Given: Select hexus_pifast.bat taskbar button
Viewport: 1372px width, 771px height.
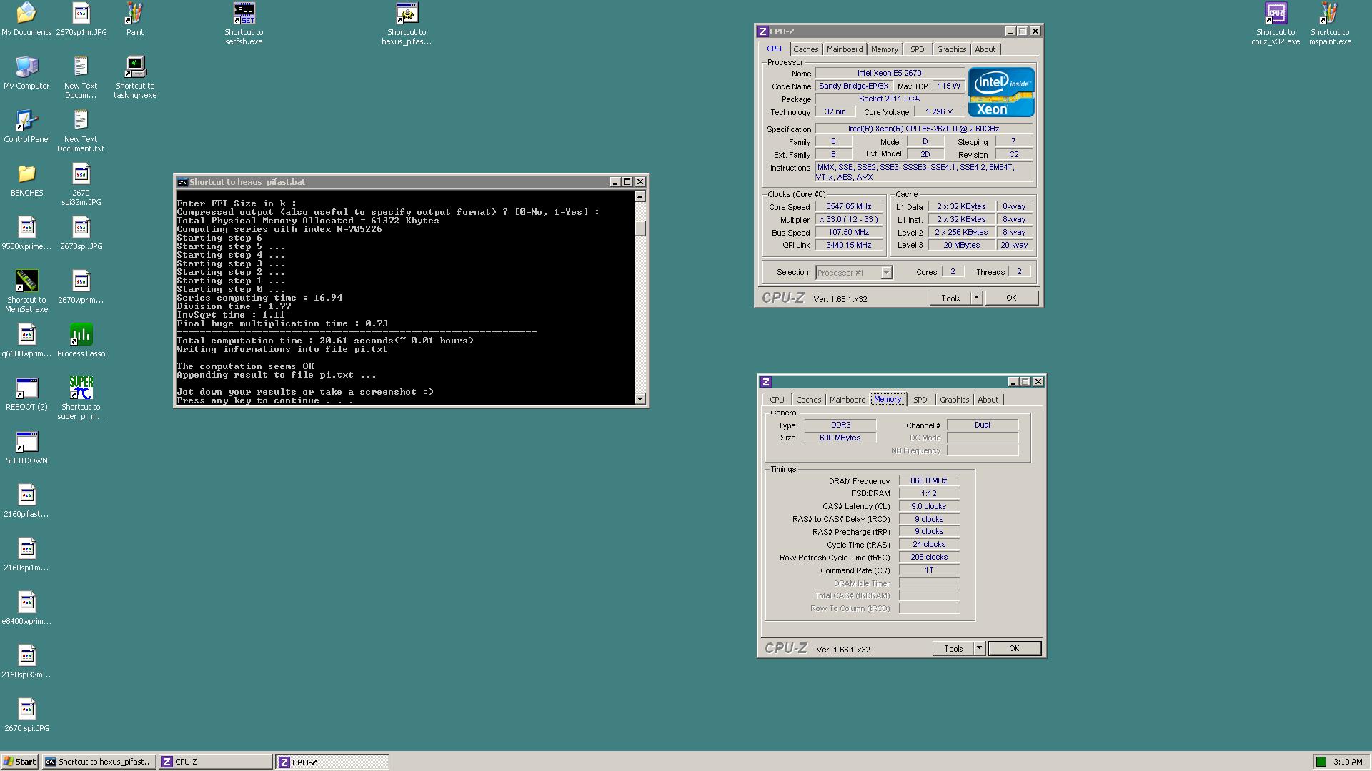Looking at the screenshot, I should coord(99,762).
